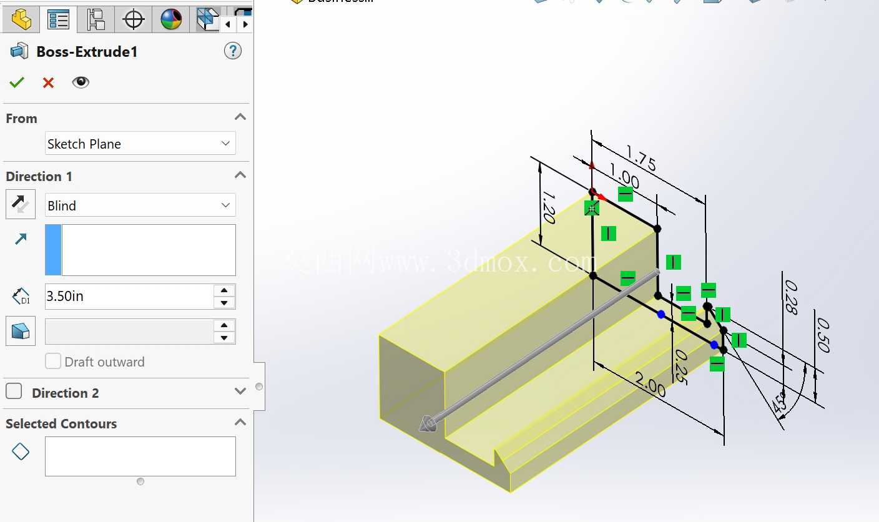Image resolution: width=879 pixels, height=522 pixels.
Task: Click the gray extrude depth arrow handle
Action: [x=428, y=423]
